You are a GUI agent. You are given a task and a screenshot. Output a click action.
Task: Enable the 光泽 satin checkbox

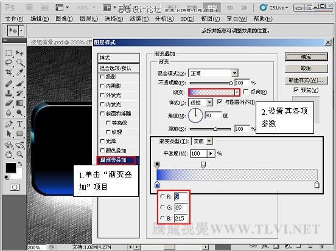click(x=102, y=141)
